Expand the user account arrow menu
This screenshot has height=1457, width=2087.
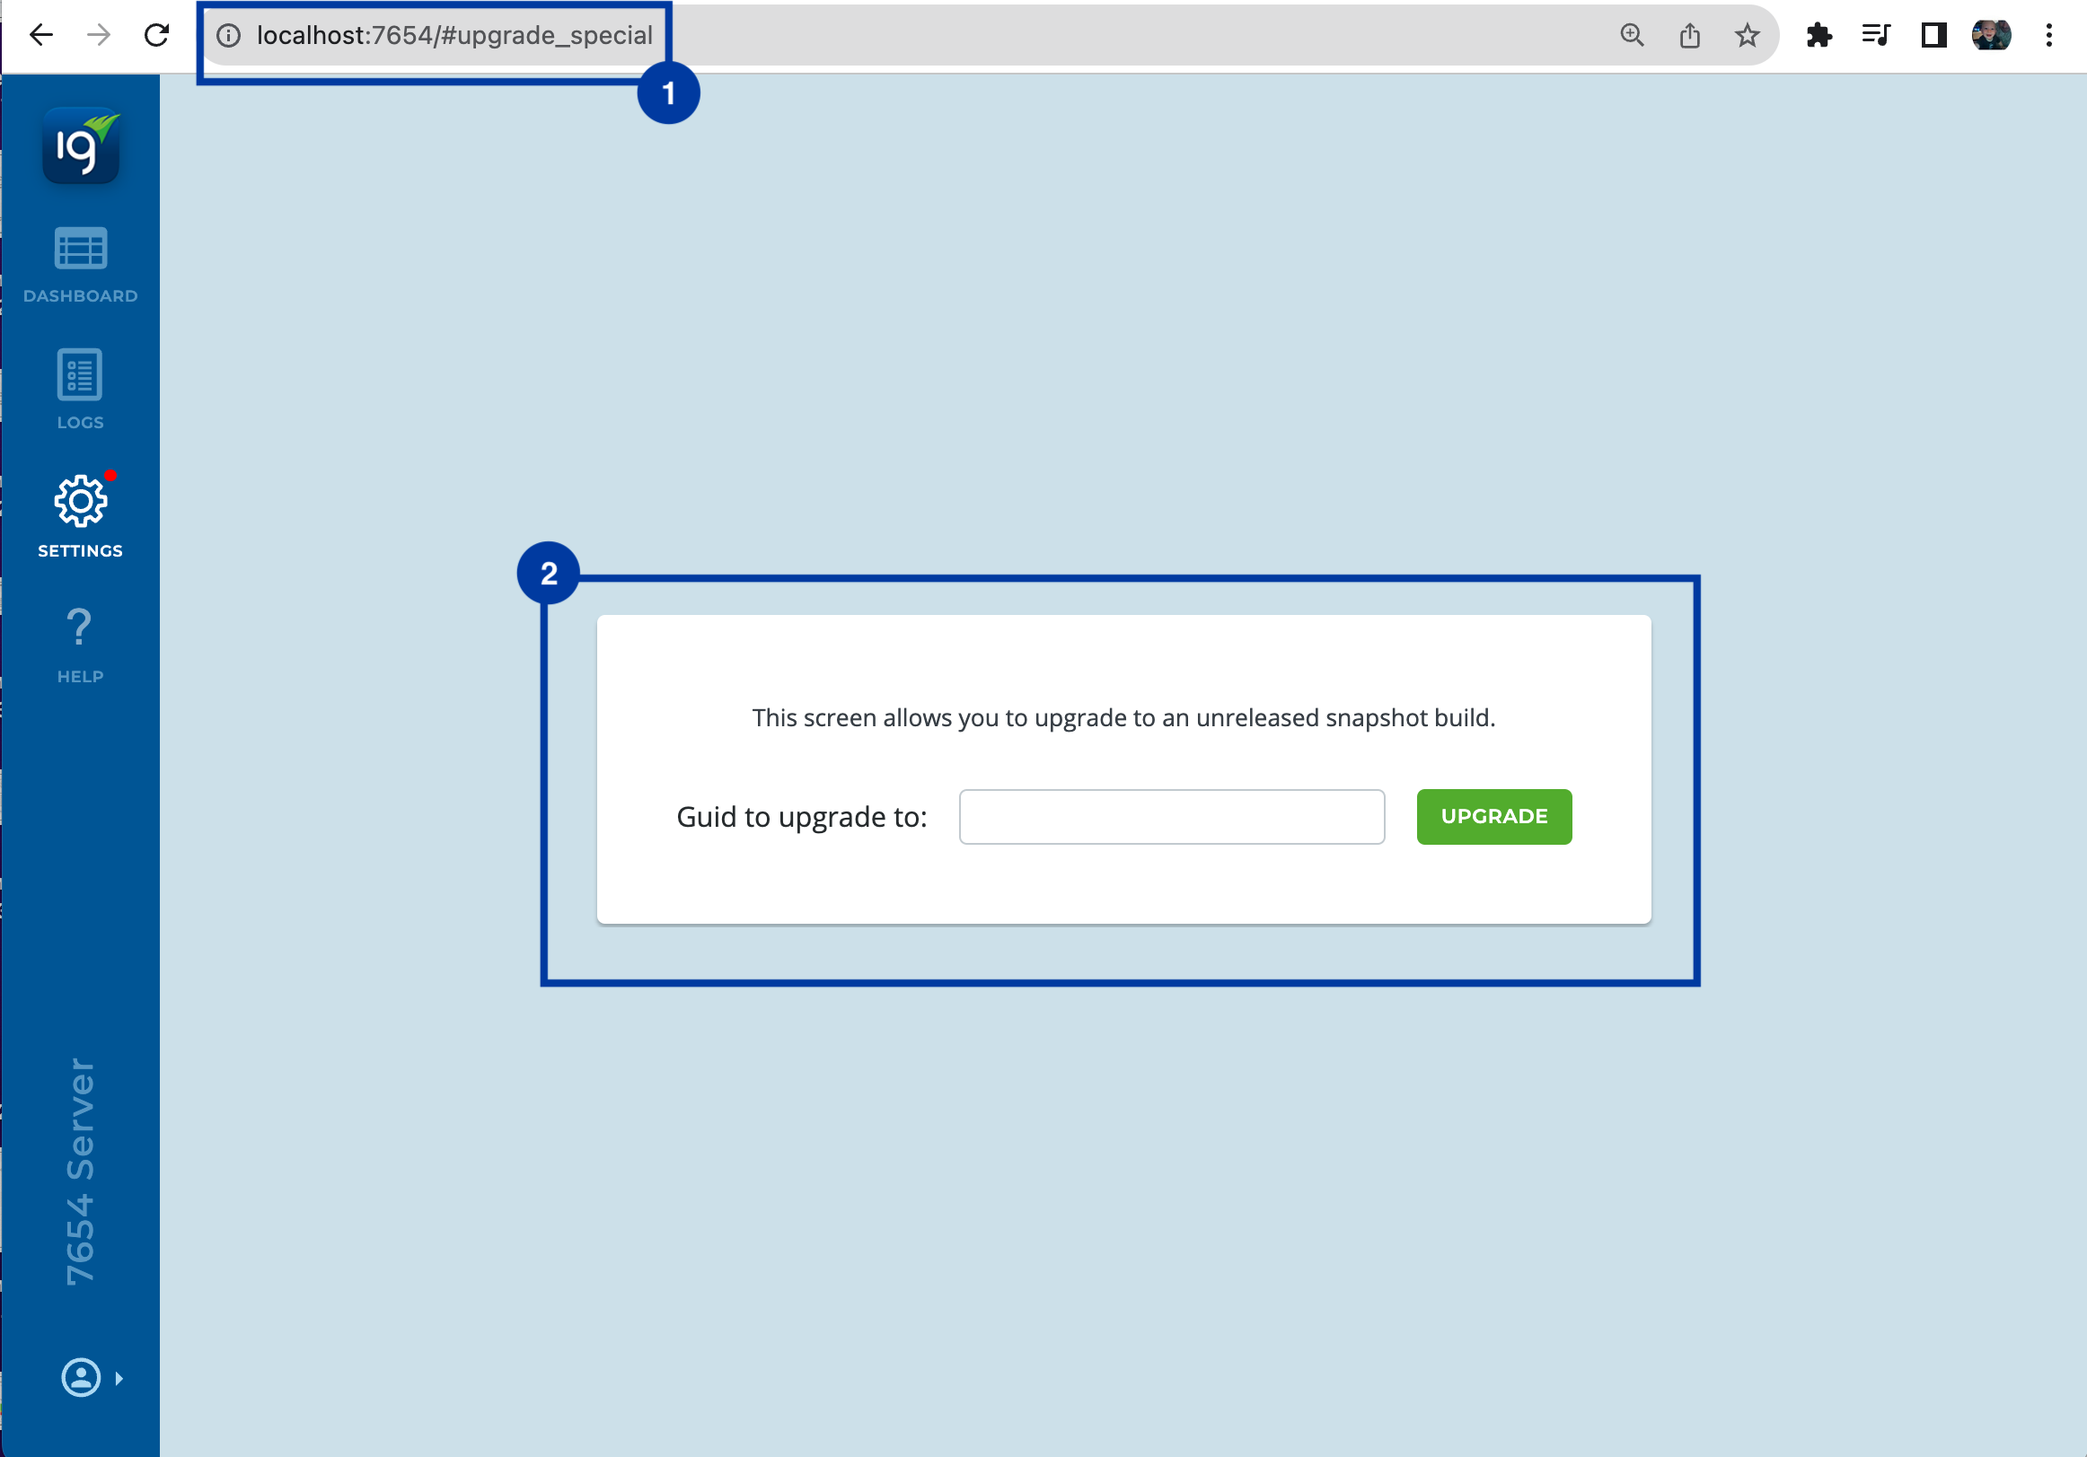[x=119, y=1378]
